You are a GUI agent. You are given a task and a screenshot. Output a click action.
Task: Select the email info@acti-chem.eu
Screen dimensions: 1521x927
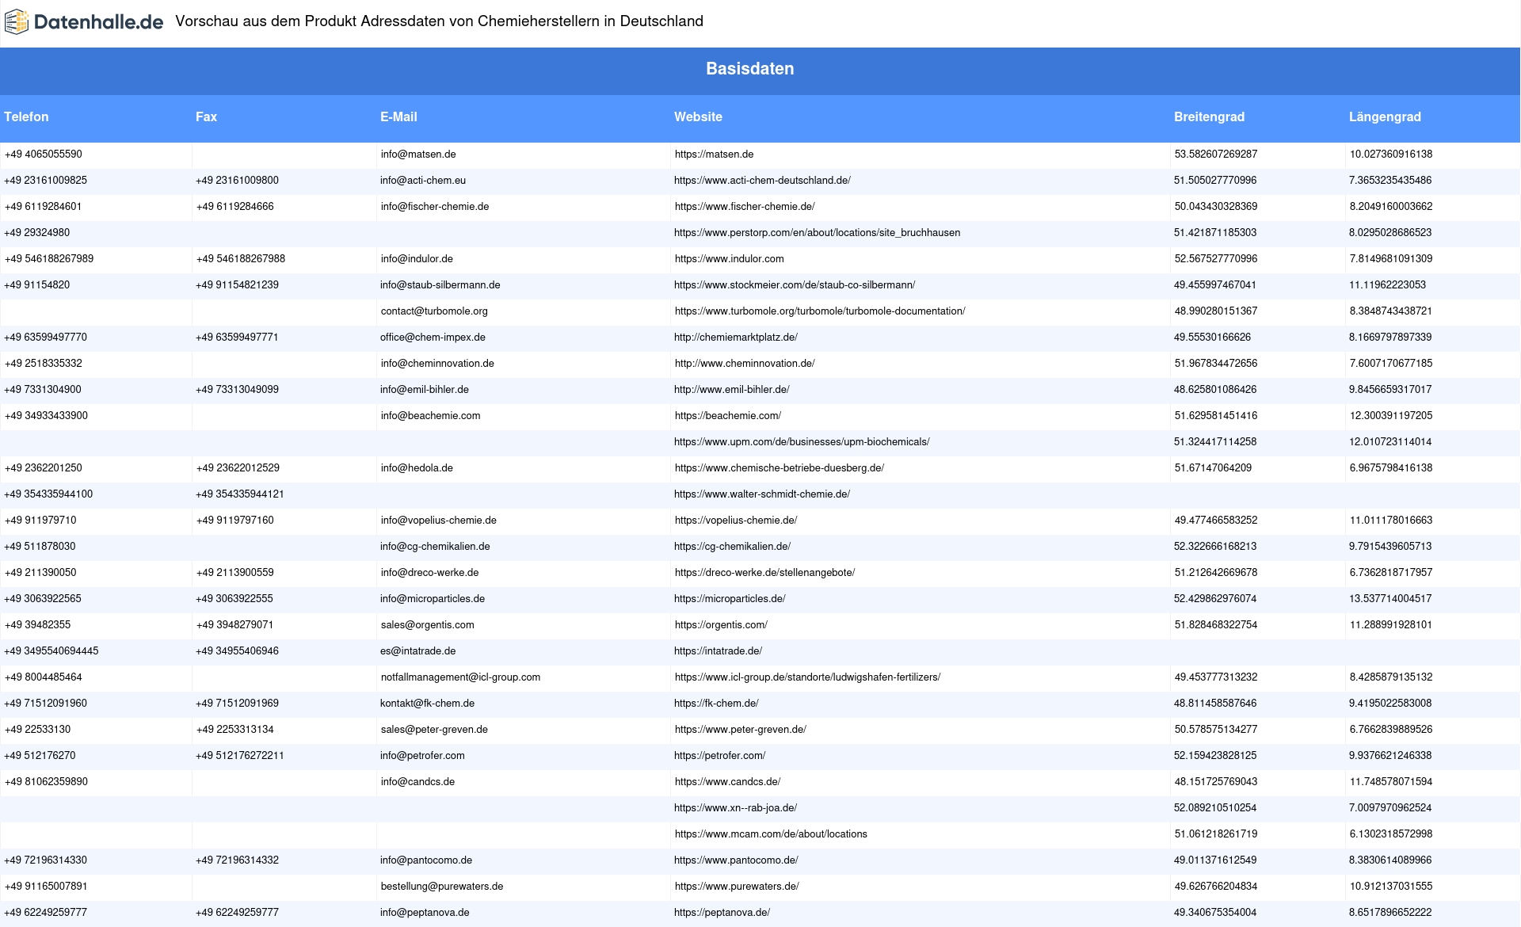(x=423, y=181)
